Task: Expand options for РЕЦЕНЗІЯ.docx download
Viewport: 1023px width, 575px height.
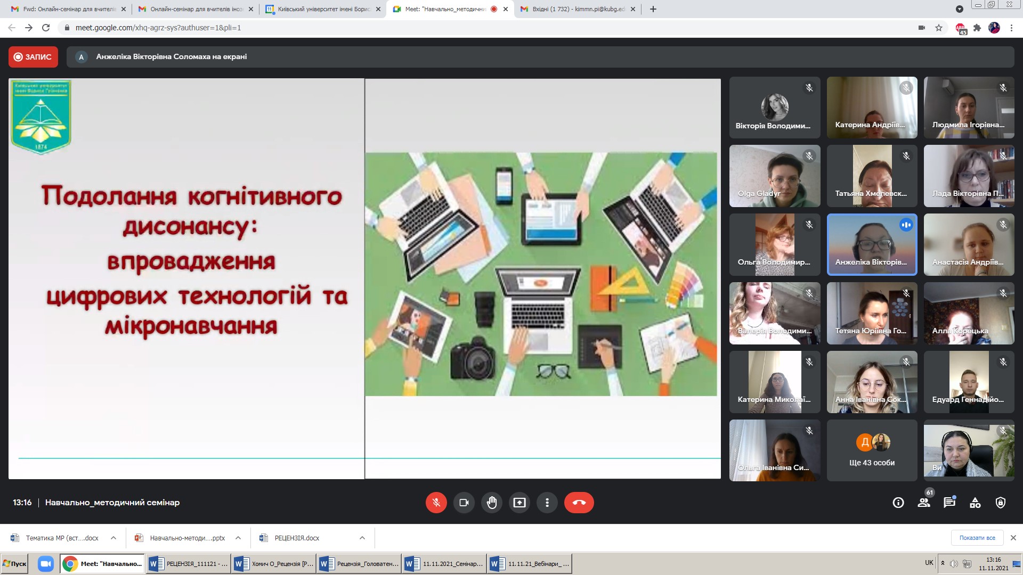Action: tap(362, 538)
